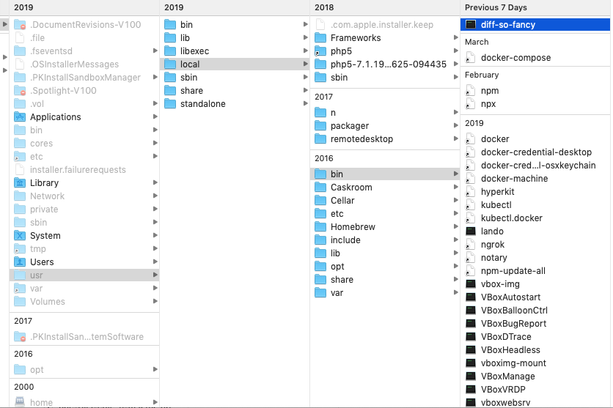Expand the Applications folder arrow
613x408 pixels.
pos(155,116)
